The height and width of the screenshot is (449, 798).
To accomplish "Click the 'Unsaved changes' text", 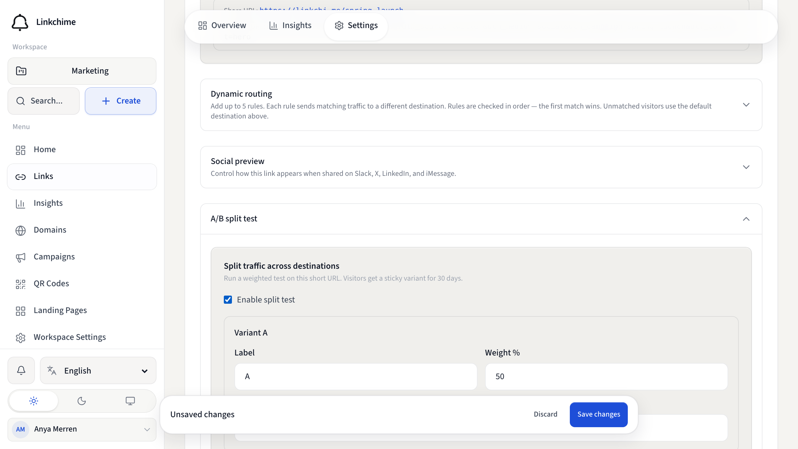I will pos(202,414).
